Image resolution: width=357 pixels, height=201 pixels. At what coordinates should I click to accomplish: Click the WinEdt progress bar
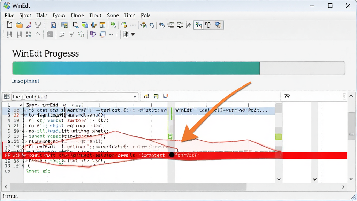click(179, 68)
